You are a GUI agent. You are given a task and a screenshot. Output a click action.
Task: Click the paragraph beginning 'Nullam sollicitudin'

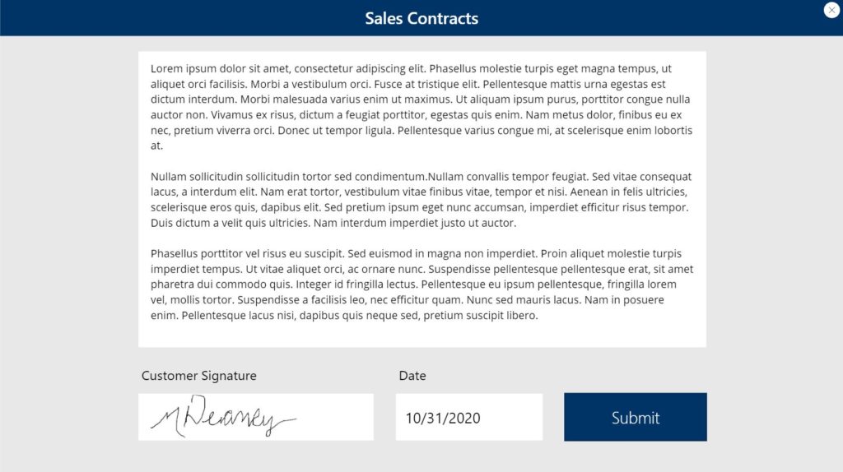(421, 199)
